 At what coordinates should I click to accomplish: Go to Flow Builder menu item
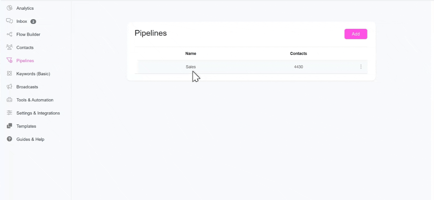[28, 34]
